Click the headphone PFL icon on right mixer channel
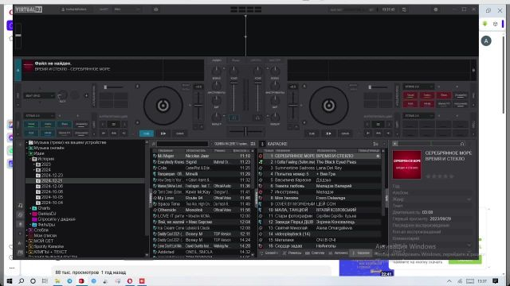 pos(257,118)
